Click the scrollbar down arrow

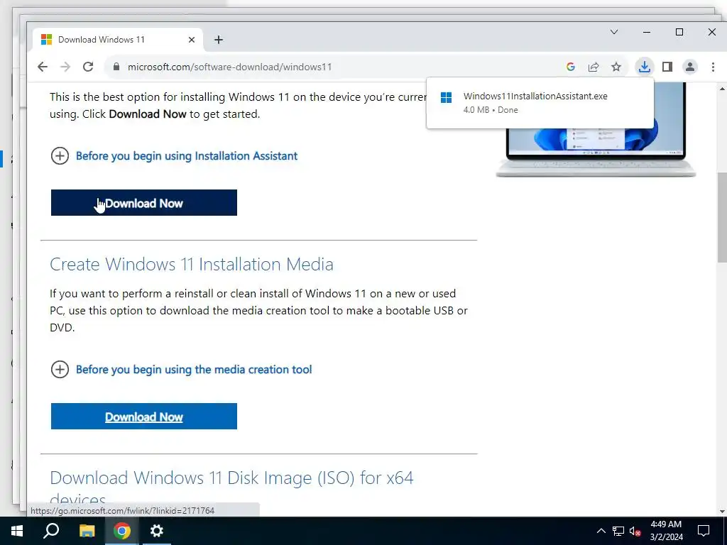coord(722,512)
